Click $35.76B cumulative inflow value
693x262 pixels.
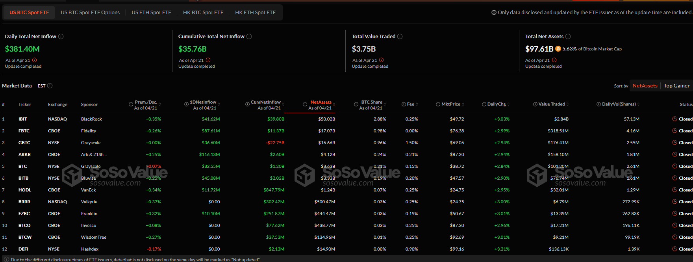[193, 49]
